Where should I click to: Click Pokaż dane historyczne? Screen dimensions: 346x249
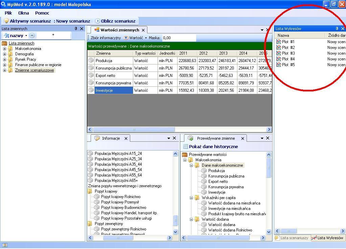coord(211,147)
